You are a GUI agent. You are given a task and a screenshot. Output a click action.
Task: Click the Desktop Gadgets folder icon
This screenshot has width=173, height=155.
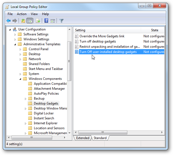click(x=30, y=103)
